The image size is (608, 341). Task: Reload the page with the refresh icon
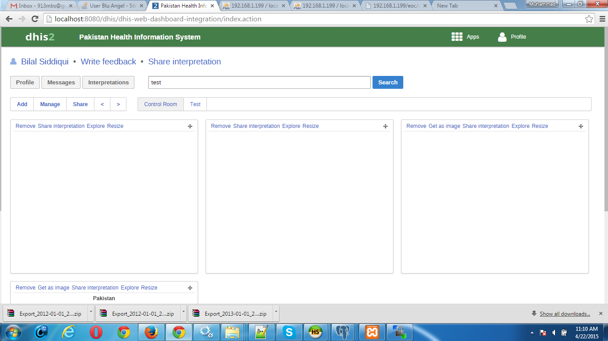click(35, 19)
